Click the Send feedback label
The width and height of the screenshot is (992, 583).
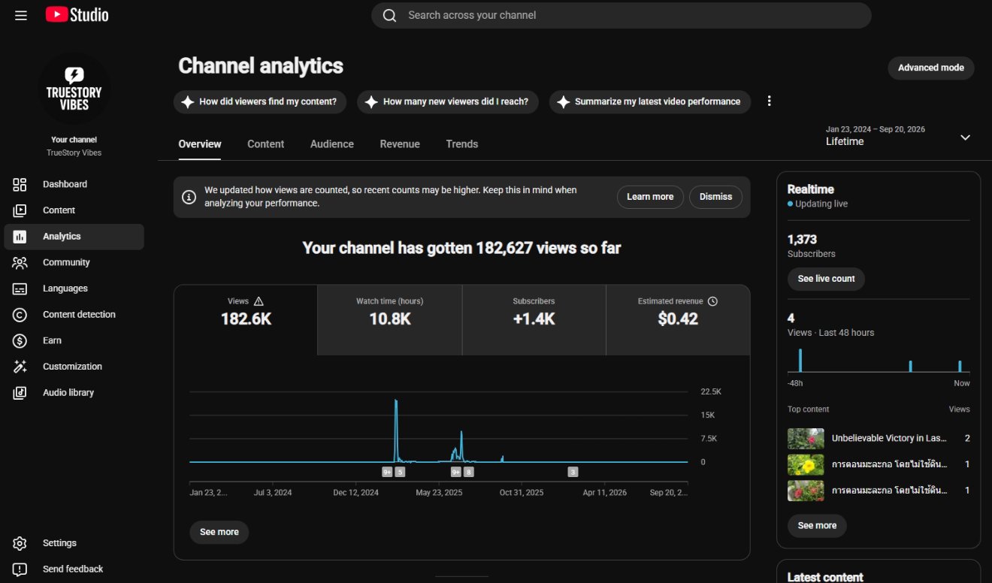73,569
